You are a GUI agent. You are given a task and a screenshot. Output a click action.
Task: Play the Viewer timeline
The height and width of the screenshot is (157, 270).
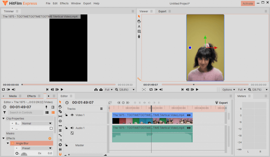tap(197, 90)
